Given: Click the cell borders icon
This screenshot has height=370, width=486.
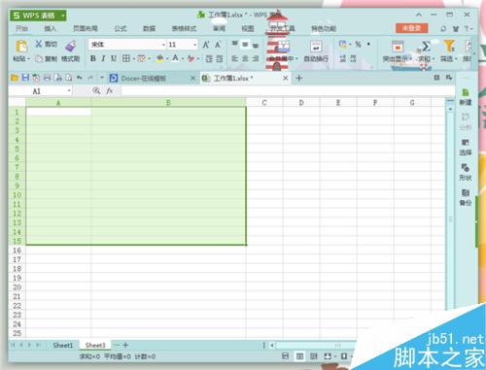Looking at the screenshot, I should click(x=126, y=58).
